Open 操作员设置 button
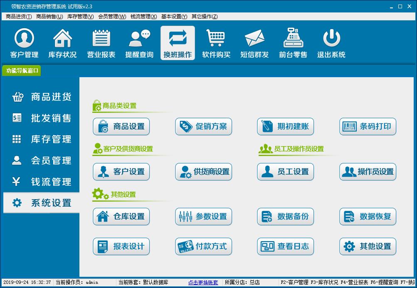 pyautogui.click(x=368, y=172)
